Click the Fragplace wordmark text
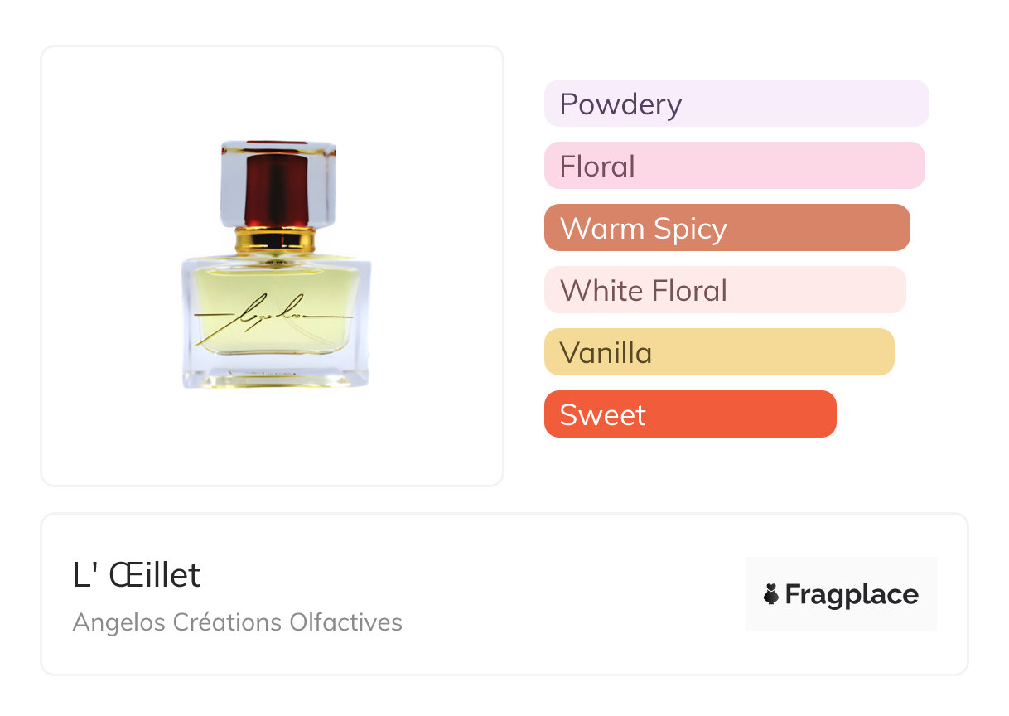Viewport: 1009px width, 716px height. tap(852, 594)
